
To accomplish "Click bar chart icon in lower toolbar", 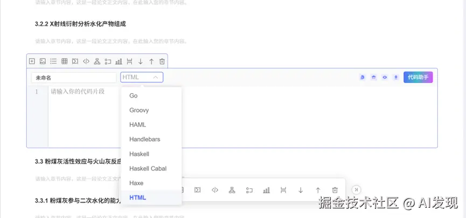I will tap(266, 190).
